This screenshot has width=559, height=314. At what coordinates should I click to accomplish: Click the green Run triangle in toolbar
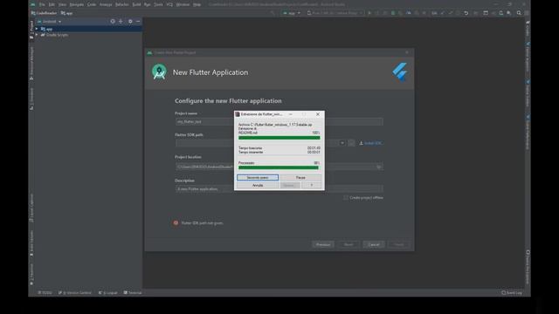click(x=369, y=13)
